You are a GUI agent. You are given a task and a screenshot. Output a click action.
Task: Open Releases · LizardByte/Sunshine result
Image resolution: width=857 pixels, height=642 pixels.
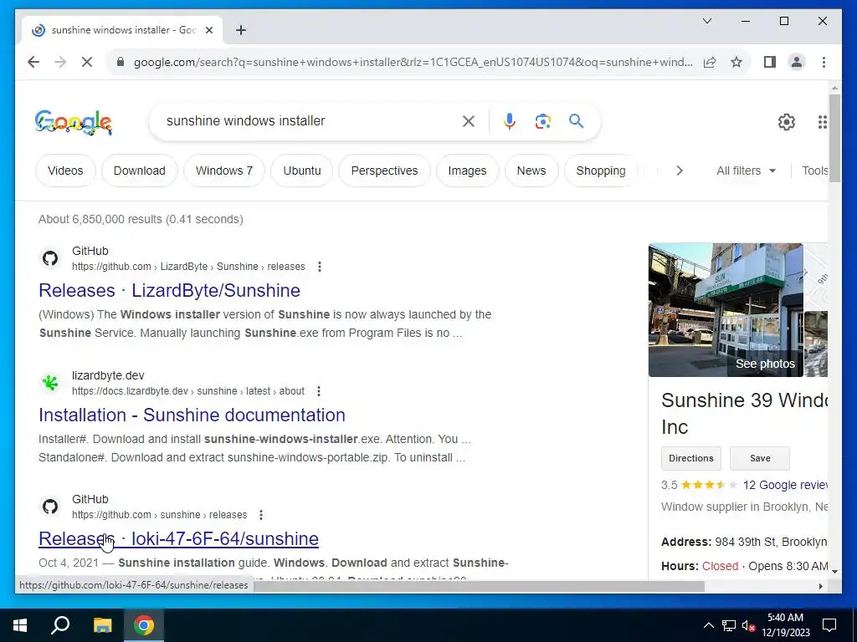click(169, 290)
